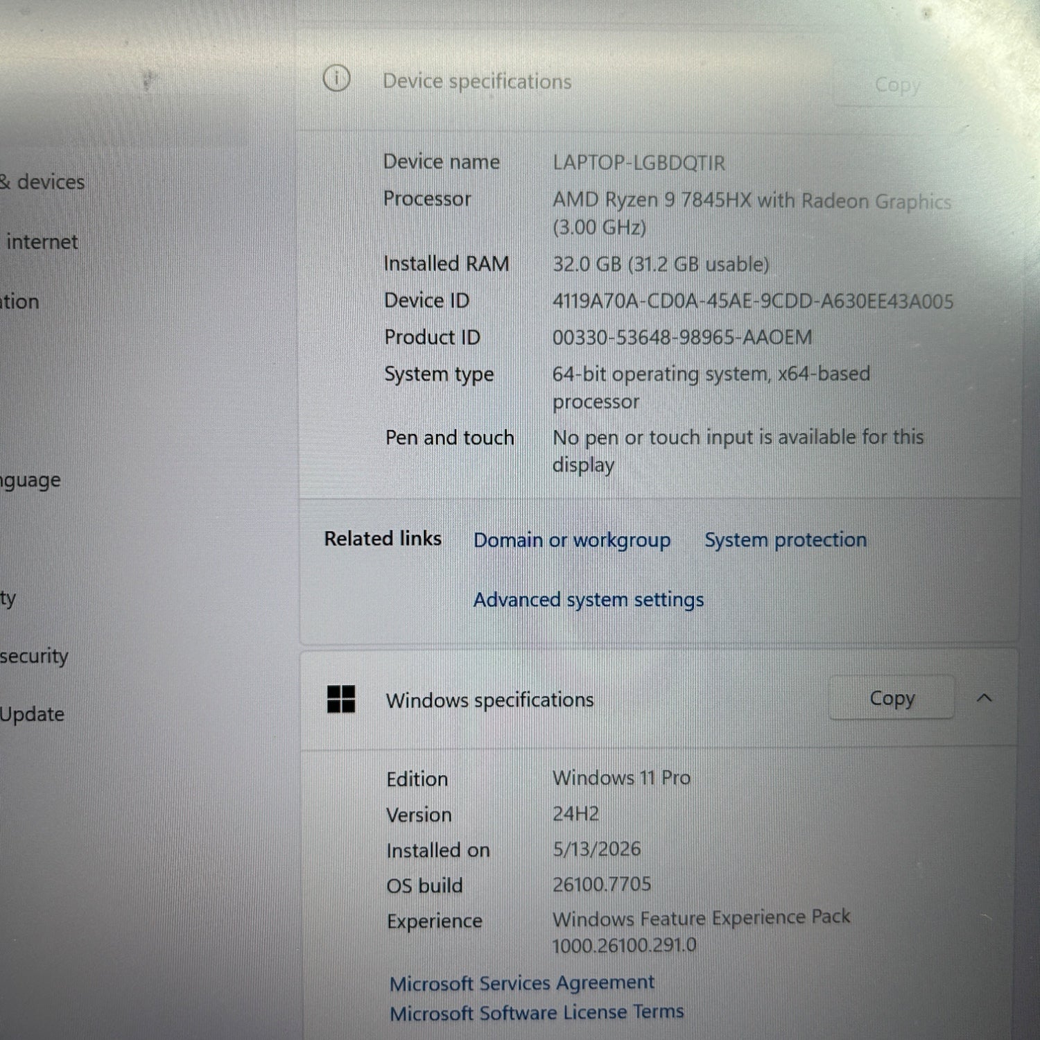This screenshot has height=1040, width=1040.
Task: Click the No pen or touch input text
Action: pos(738,451)
